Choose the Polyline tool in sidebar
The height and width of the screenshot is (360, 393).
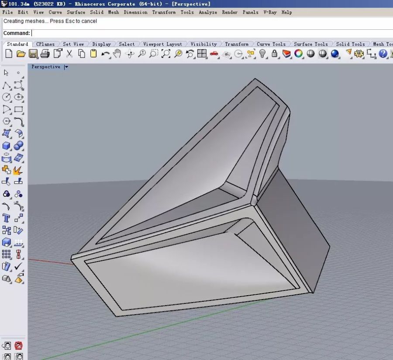coord(7,85)
